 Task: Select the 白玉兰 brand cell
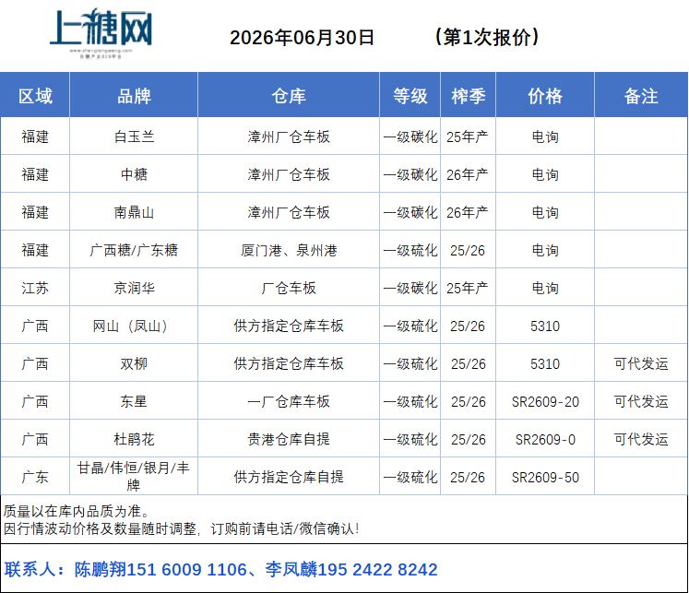click(134, 136)
